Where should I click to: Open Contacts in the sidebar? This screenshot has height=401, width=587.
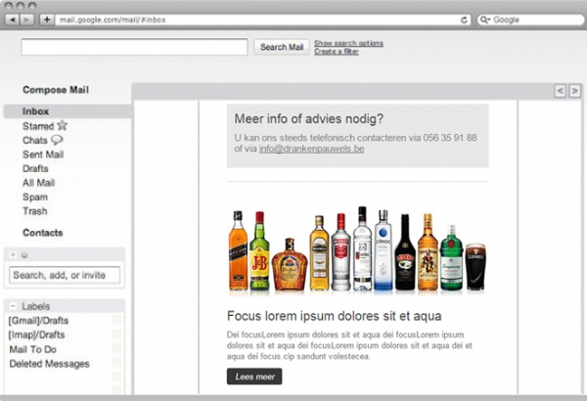point(43,233)
